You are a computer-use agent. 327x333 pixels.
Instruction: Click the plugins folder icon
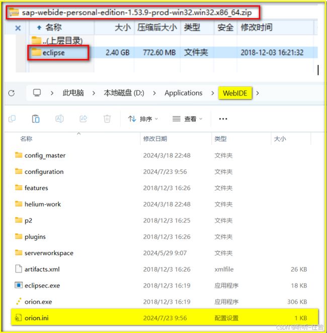coord(19,236)
